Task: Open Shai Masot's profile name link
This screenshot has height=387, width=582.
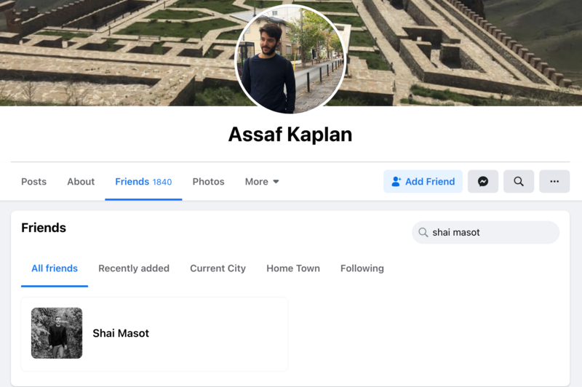Action: 121,333
